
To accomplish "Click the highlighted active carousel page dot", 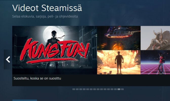I will (119, 89).
